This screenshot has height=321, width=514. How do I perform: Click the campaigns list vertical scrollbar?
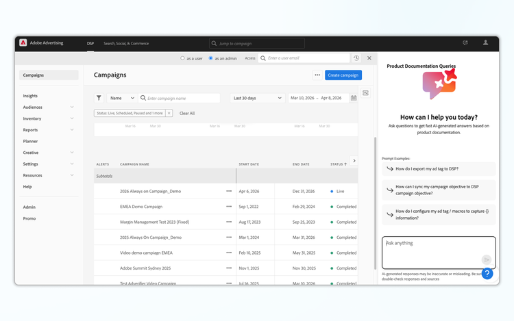coord(375,205)
